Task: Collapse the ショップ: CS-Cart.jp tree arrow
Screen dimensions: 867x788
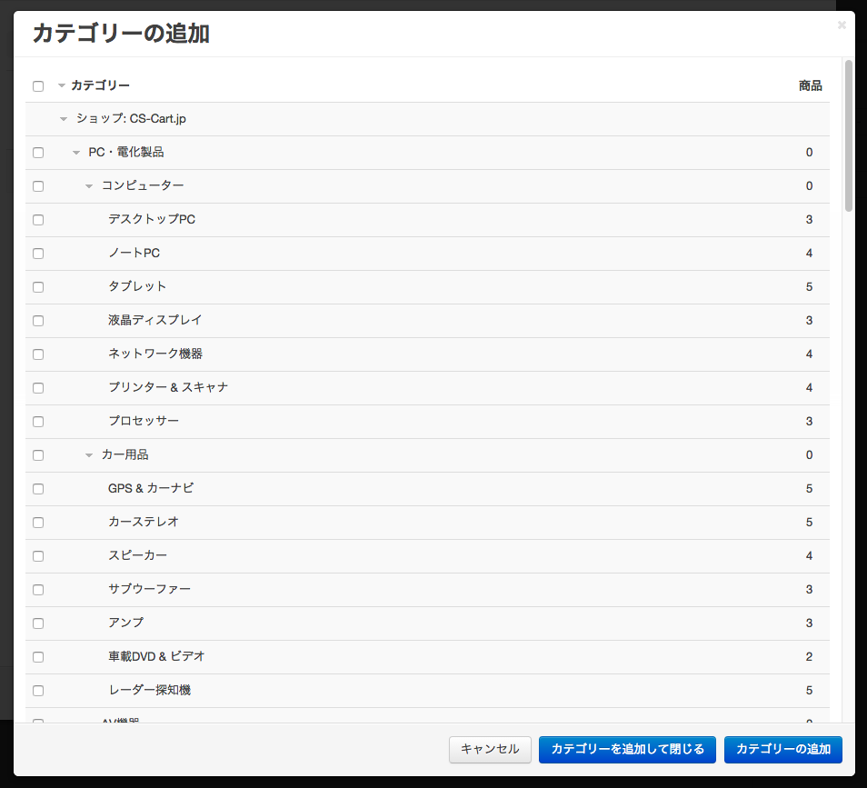Action: click(64, 119)
